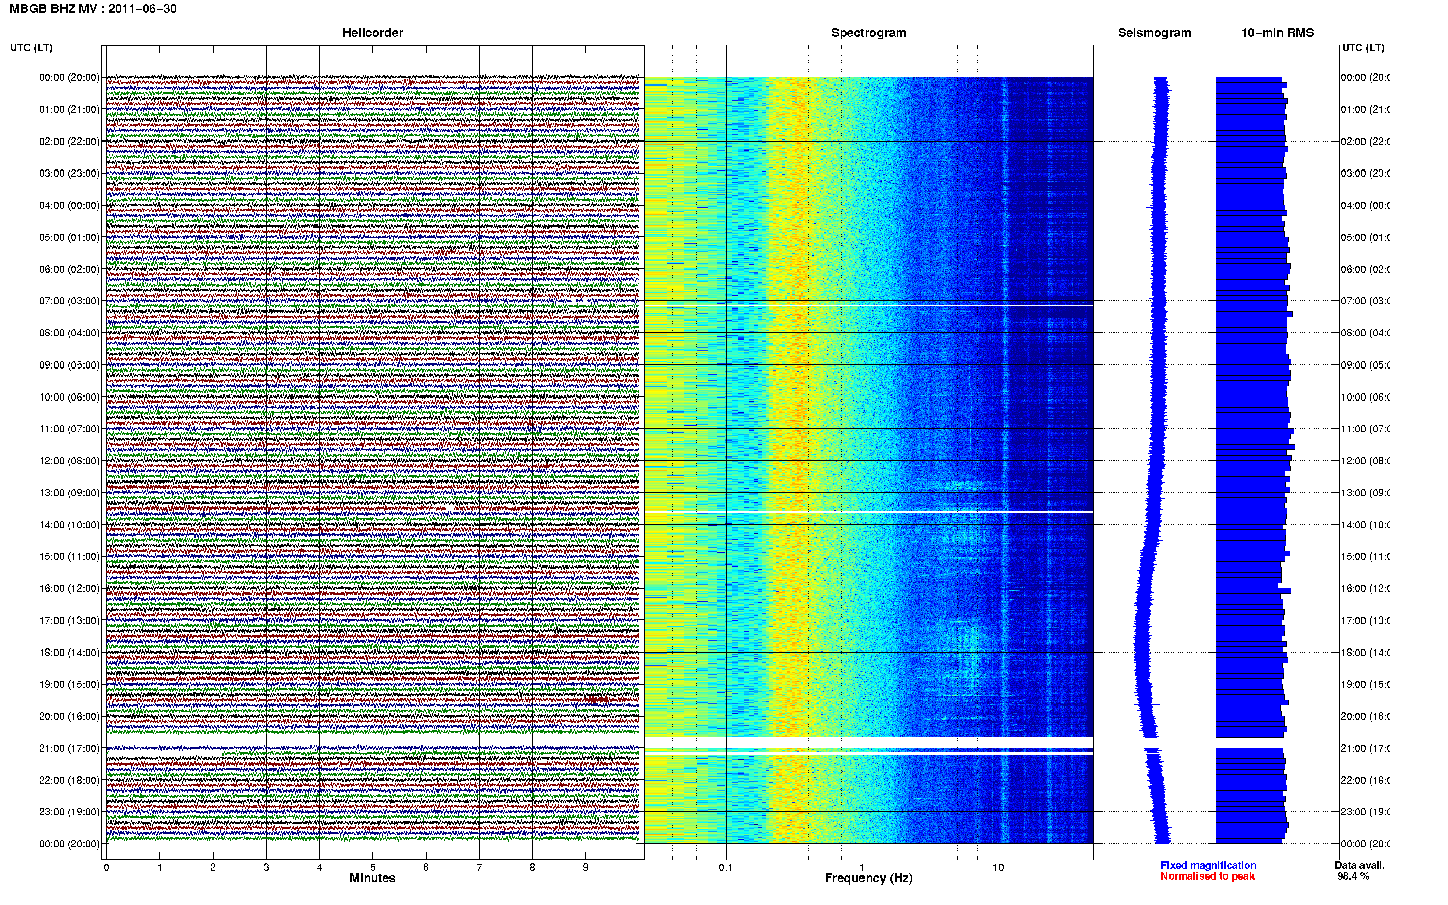Click the "02:00 (22:00)" left time label
Viewport: 1448px width, 905px height.
(69, 142)
